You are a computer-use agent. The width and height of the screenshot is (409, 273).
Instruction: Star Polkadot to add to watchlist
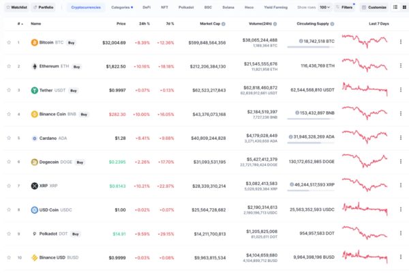click(9, 233)
